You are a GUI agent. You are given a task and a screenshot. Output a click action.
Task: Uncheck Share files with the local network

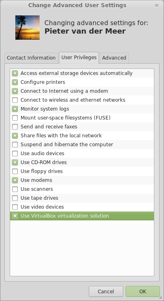tap(15, 136)
